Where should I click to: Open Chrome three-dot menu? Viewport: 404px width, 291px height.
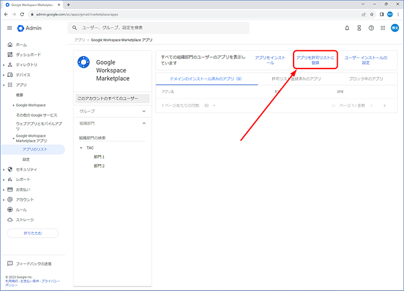[398, 14]
